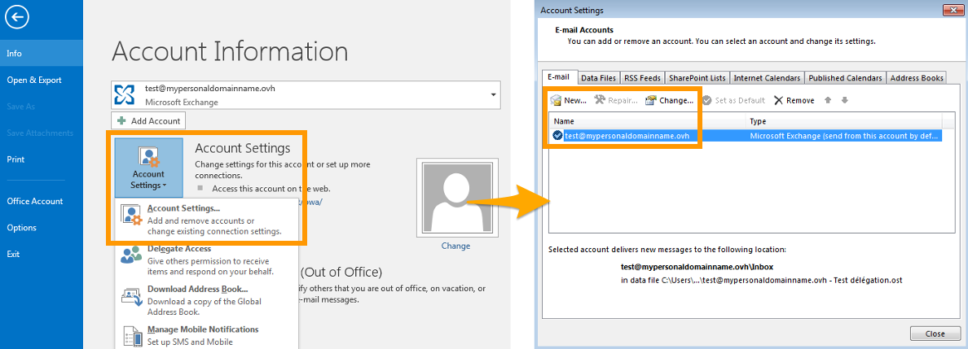Click the move up arrow icon

pyautogui.click(x=829, y=100)
